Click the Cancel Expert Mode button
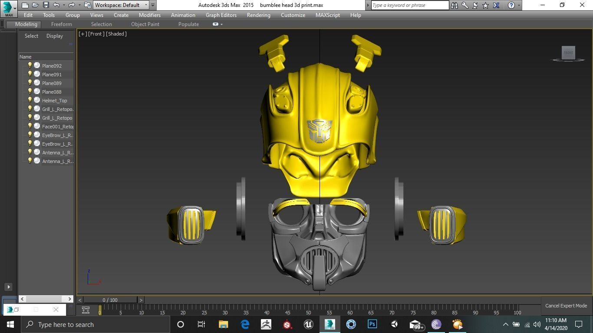This screenshot has width=593, height=333. 566,306
